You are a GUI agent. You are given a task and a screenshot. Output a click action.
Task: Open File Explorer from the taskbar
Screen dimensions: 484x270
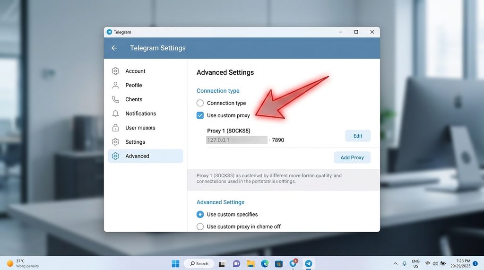click(251, 263)
